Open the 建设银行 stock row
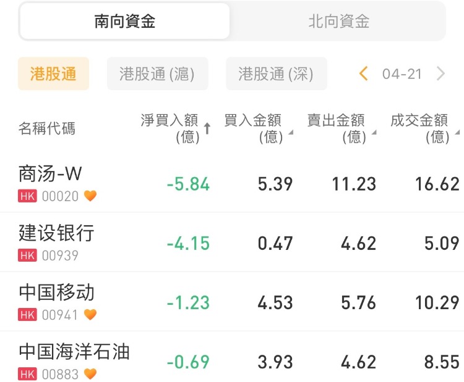The width and height of the screenshot is (464, 382). point(232,242)
